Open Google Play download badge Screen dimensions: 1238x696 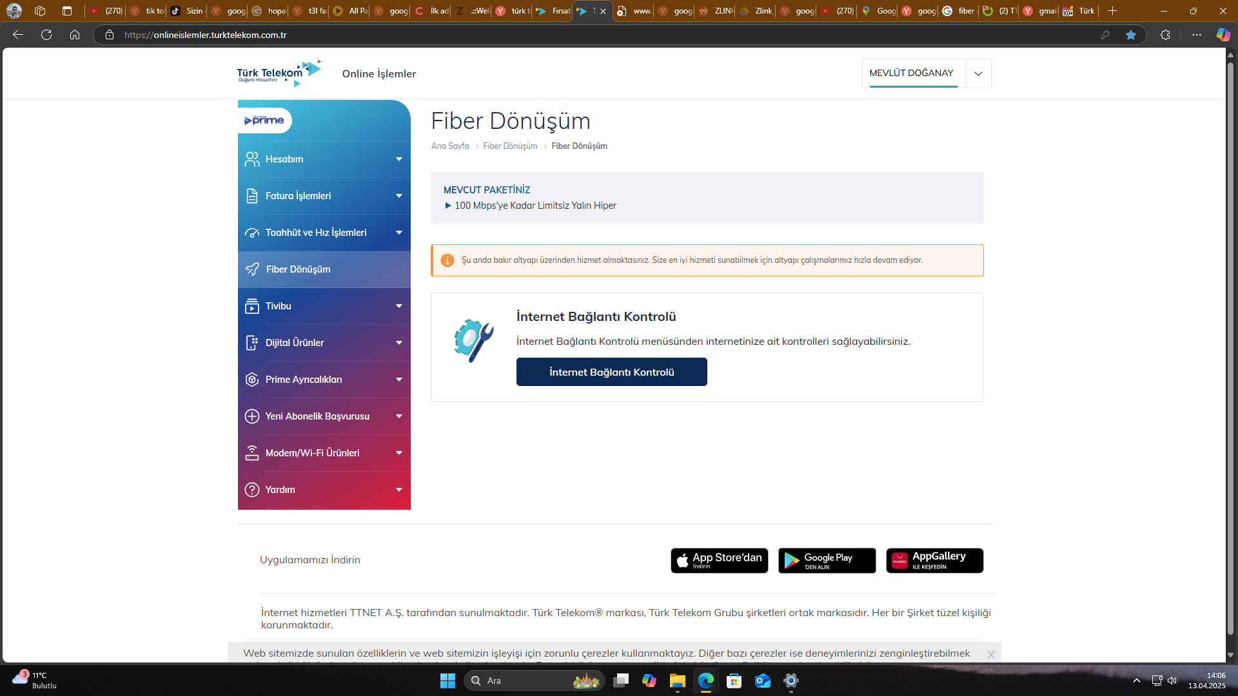coord(827,561)
